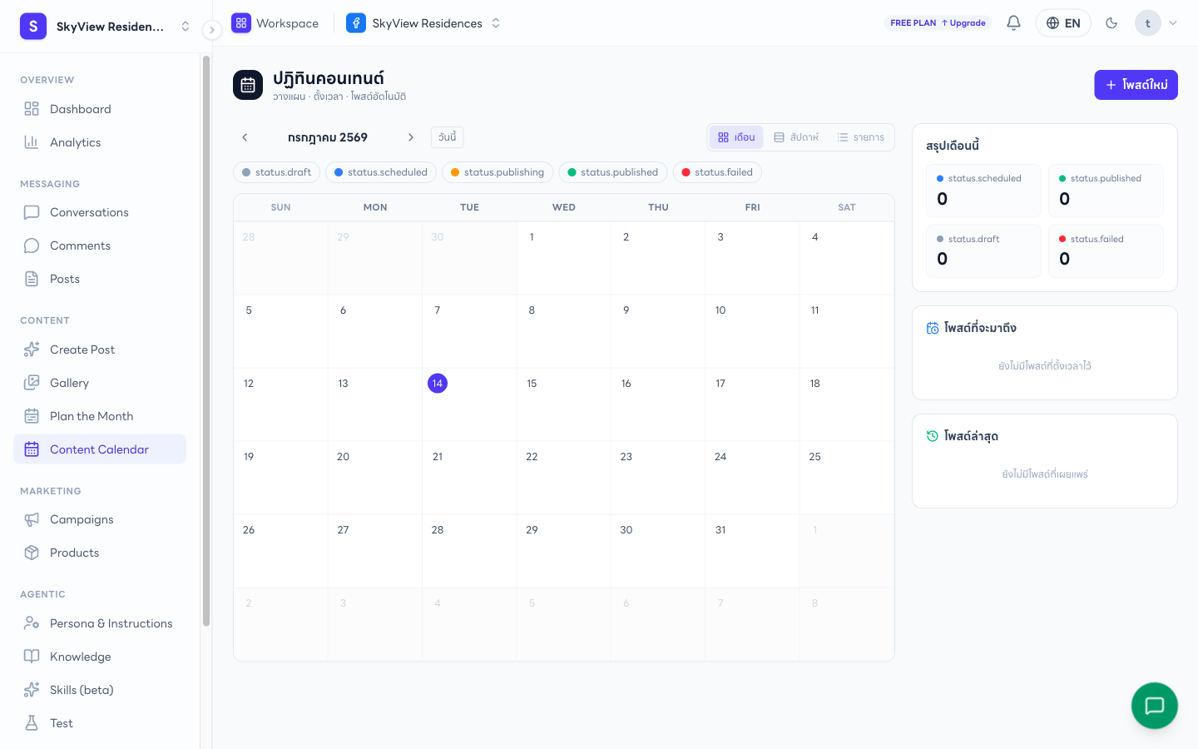Toggle dark mode moon icon
Image resolution: width=1198 pixels, height=749 pixels.
click(1111, 23)
